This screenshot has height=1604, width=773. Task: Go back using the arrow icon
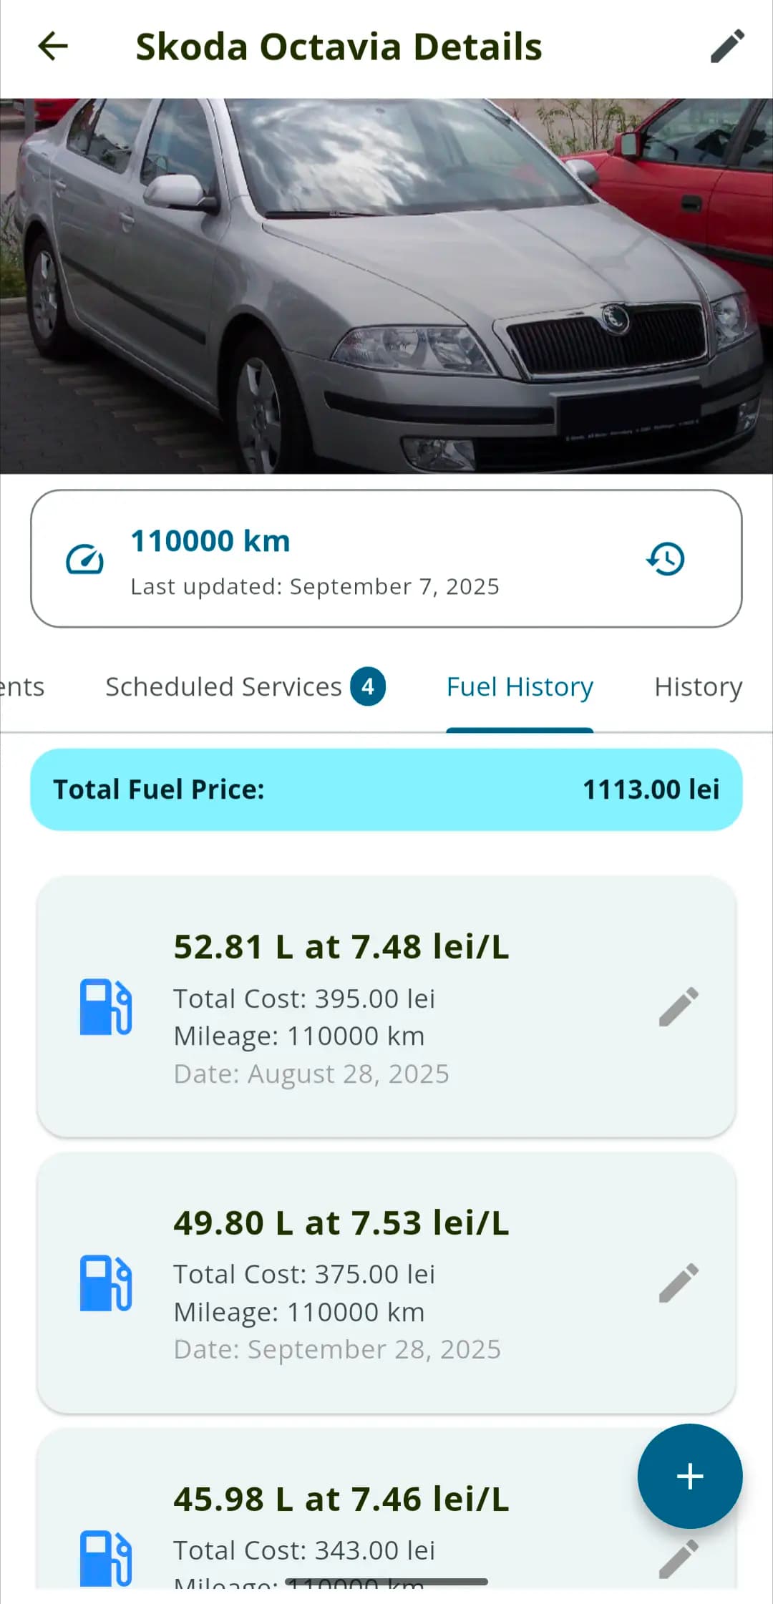click(53, 47)
